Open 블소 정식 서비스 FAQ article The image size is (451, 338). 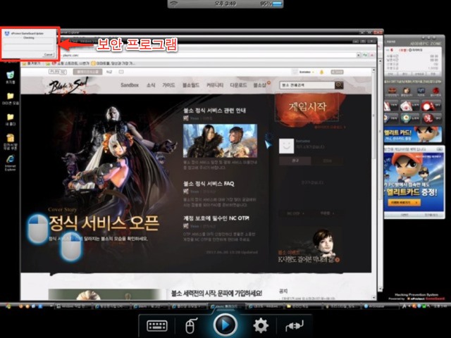tap(209, 183)
